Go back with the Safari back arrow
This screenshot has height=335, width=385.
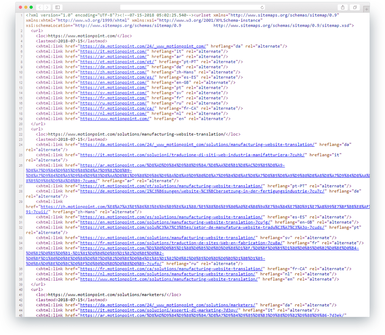pyautogui.click(x=40, y=7)
